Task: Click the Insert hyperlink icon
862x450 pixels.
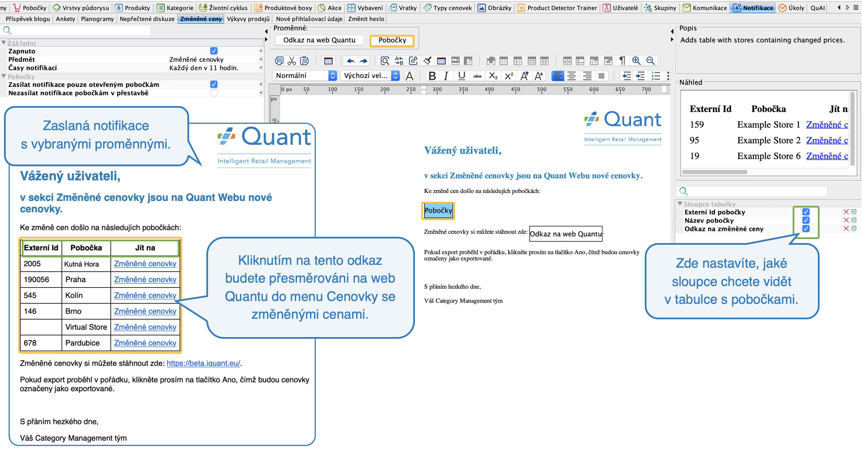Action: click(x=413, y=60)
